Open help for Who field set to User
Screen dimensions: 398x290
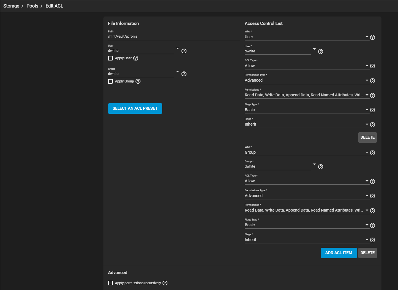click(x=373, y=37)
